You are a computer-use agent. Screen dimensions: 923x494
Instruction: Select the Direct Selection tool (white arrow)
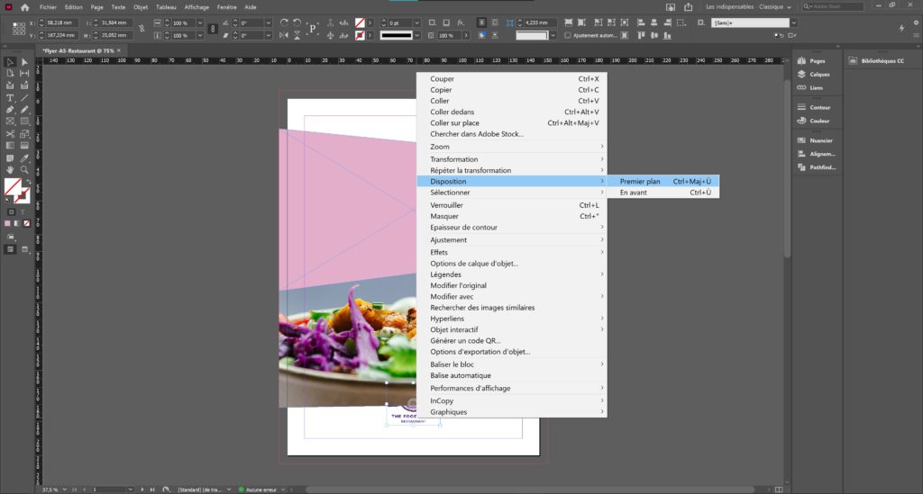(x=24, y=62)
